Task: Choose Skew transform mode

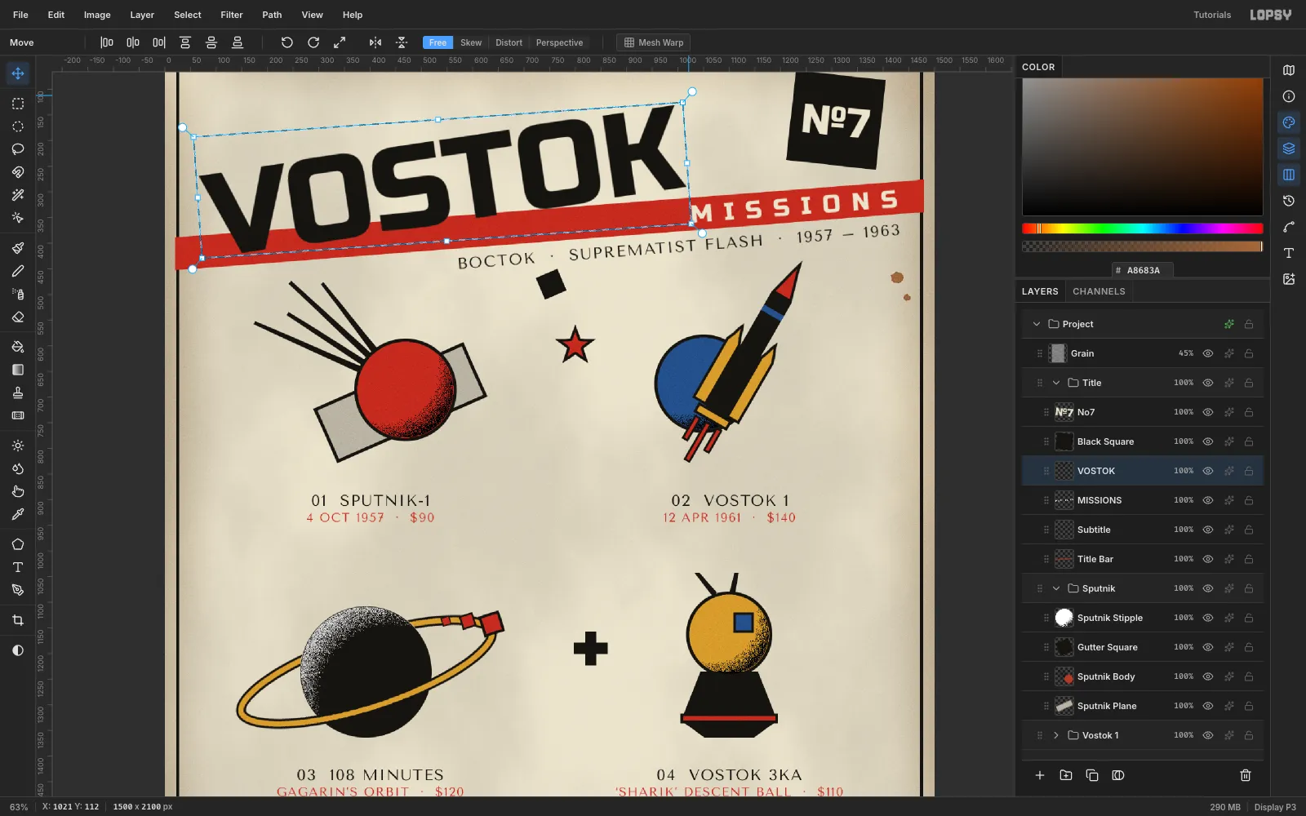Action: click(471, 42)
